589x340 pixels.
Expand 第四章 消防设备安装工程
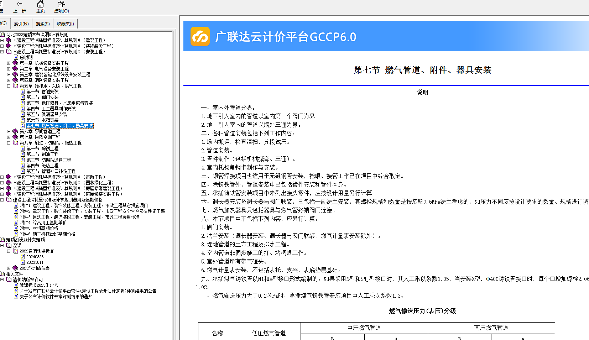click(9, 80)
